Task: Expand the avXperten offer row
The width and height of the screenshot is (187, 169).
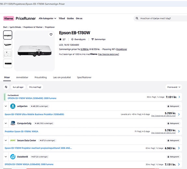Action: pyautogui.click(x=6, y=106)
